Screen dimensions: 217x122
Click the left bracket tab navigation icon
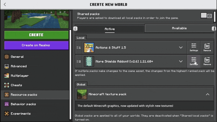click(x=75, y=29)
